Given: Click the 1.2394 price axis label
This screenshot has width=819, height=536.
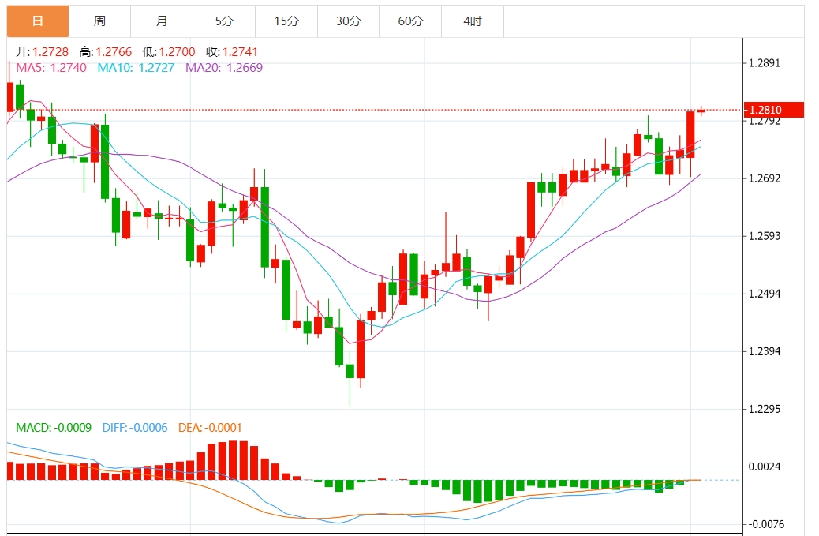Looking at the screenshot, I should 764,351.
